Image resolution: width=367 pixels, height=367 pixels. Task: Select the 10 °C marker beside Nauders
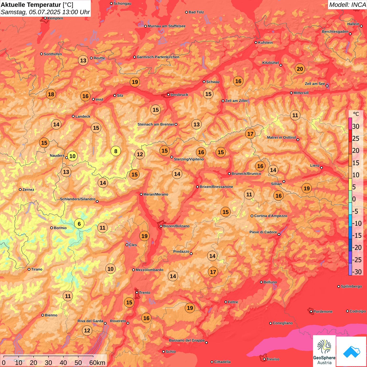(72, 156)
